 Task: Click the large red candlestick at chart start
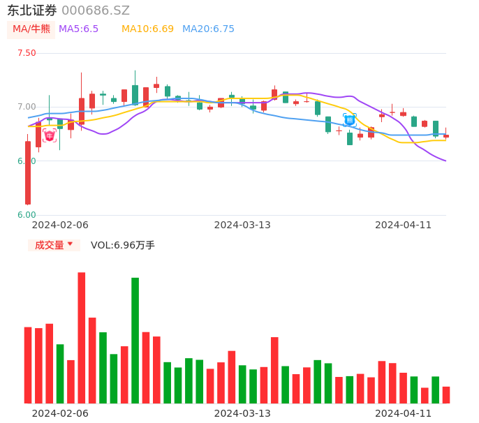[28, 173]
